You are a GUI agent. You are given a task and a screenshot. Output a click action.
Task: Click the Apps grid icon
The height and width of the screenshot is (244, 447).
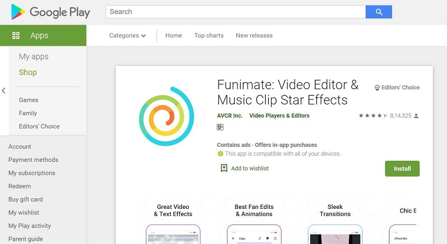[x=16, y=35]
